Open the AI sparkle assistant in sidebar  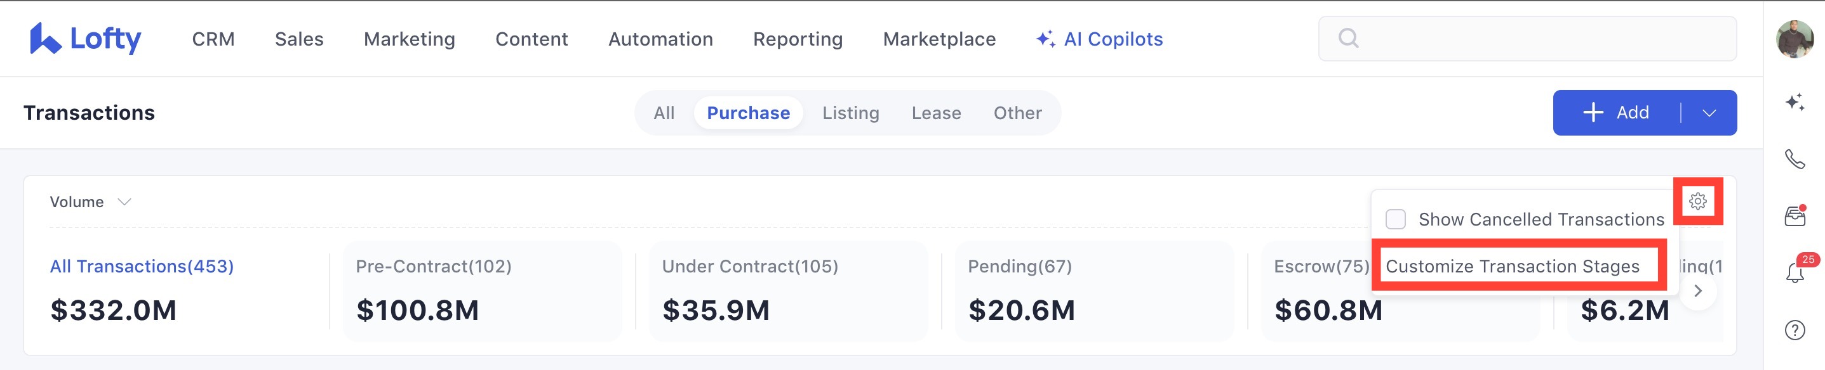[x=1794, y=103]
